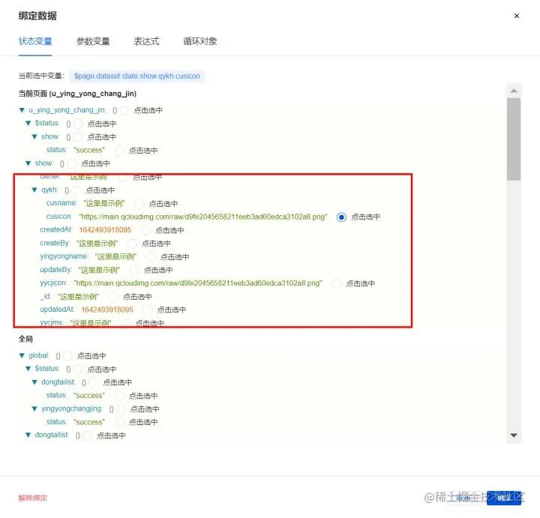Image resolution: width=540 pixels, height=518 pixels.
Task: Open the 参数变量 tab
Action: click(x=93, y=41)
